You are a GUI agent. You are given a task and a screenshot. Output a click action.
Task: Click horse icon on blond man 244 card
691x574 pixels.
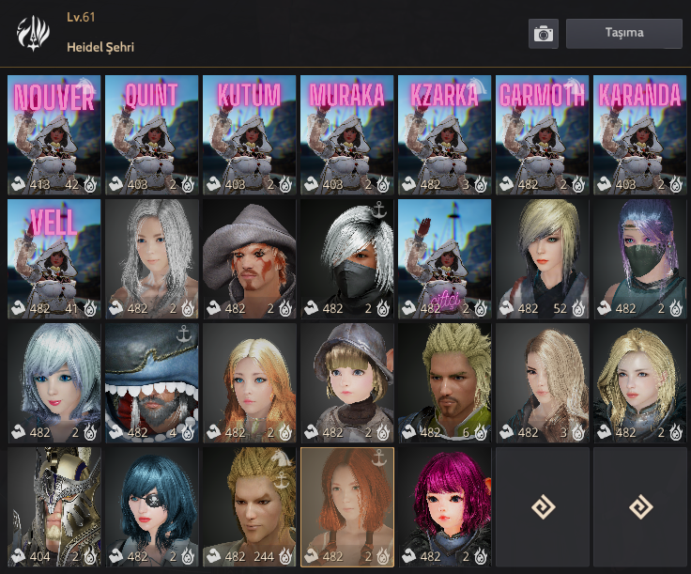[x=282, y=458]
